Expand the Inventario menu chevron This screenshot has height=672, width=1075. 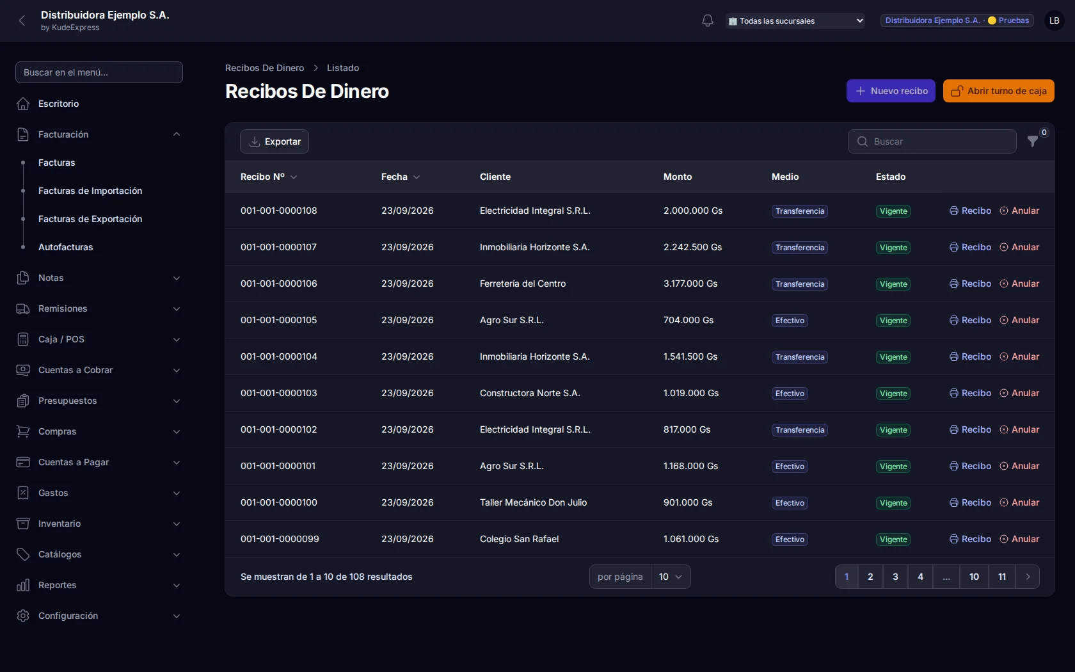[177, 524]
